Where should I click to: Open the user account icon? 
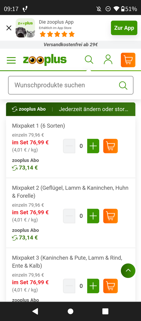[108, 59]
